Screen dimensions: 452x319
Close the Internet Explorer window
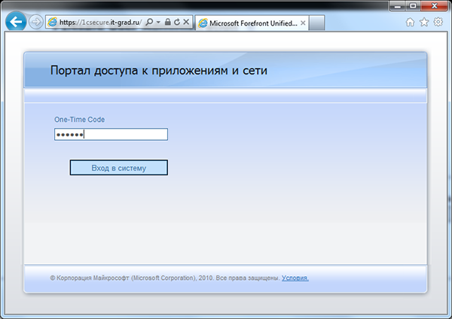(435, 6)
